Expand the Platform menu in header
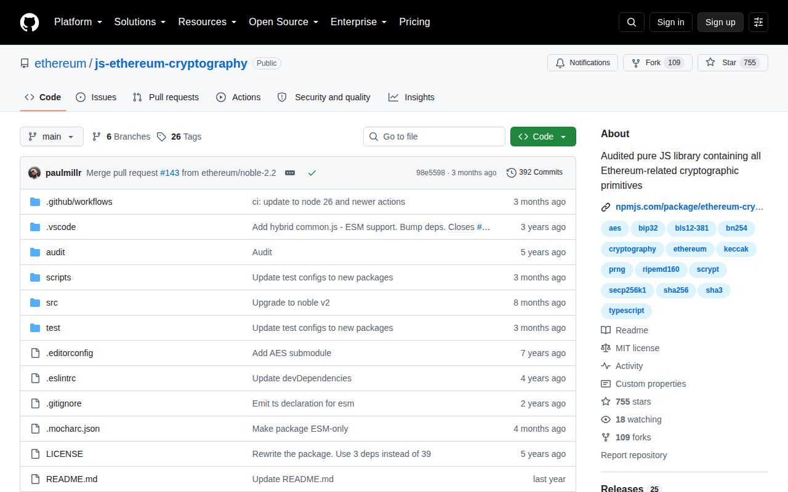Screen dimensions: 788x492 click(79, 22)
